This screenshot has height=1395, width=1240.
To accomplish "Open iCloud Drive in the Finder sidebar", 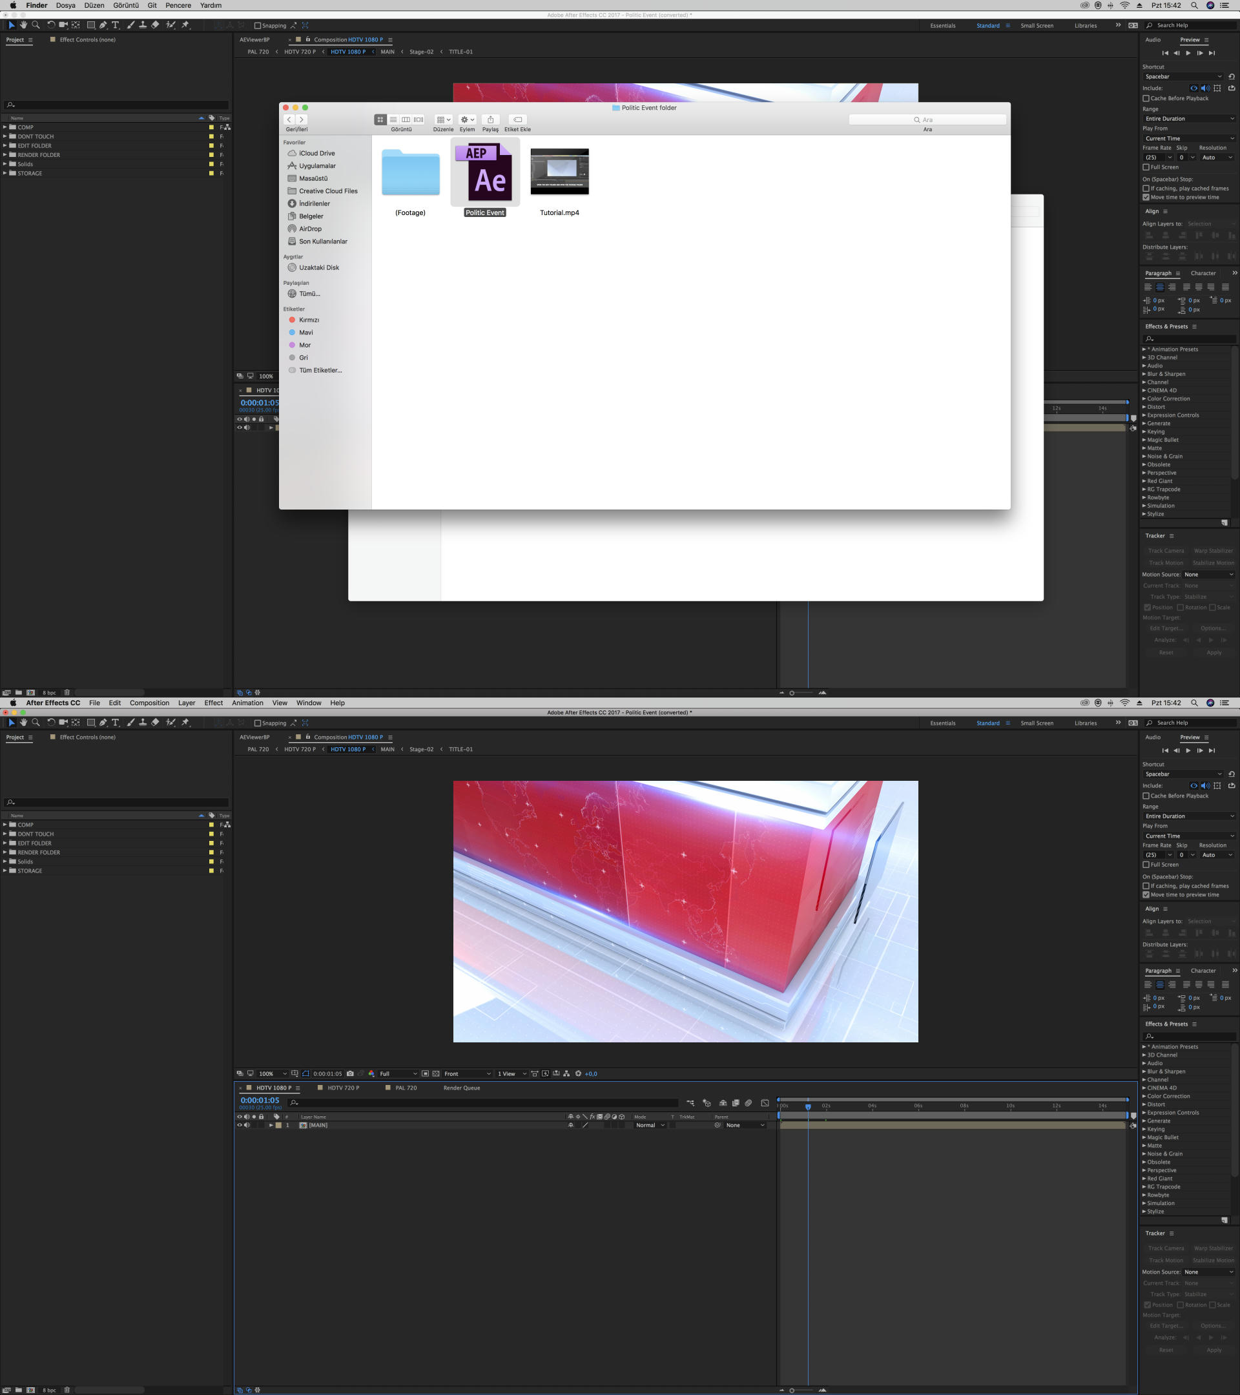I will pyautogui.click(x=316, y=154).
